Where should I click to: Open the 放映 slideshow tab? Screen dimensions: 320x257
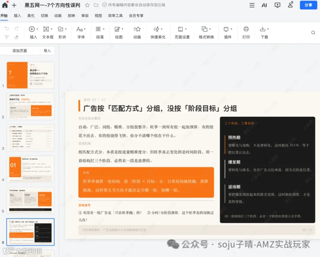[71, 16]
